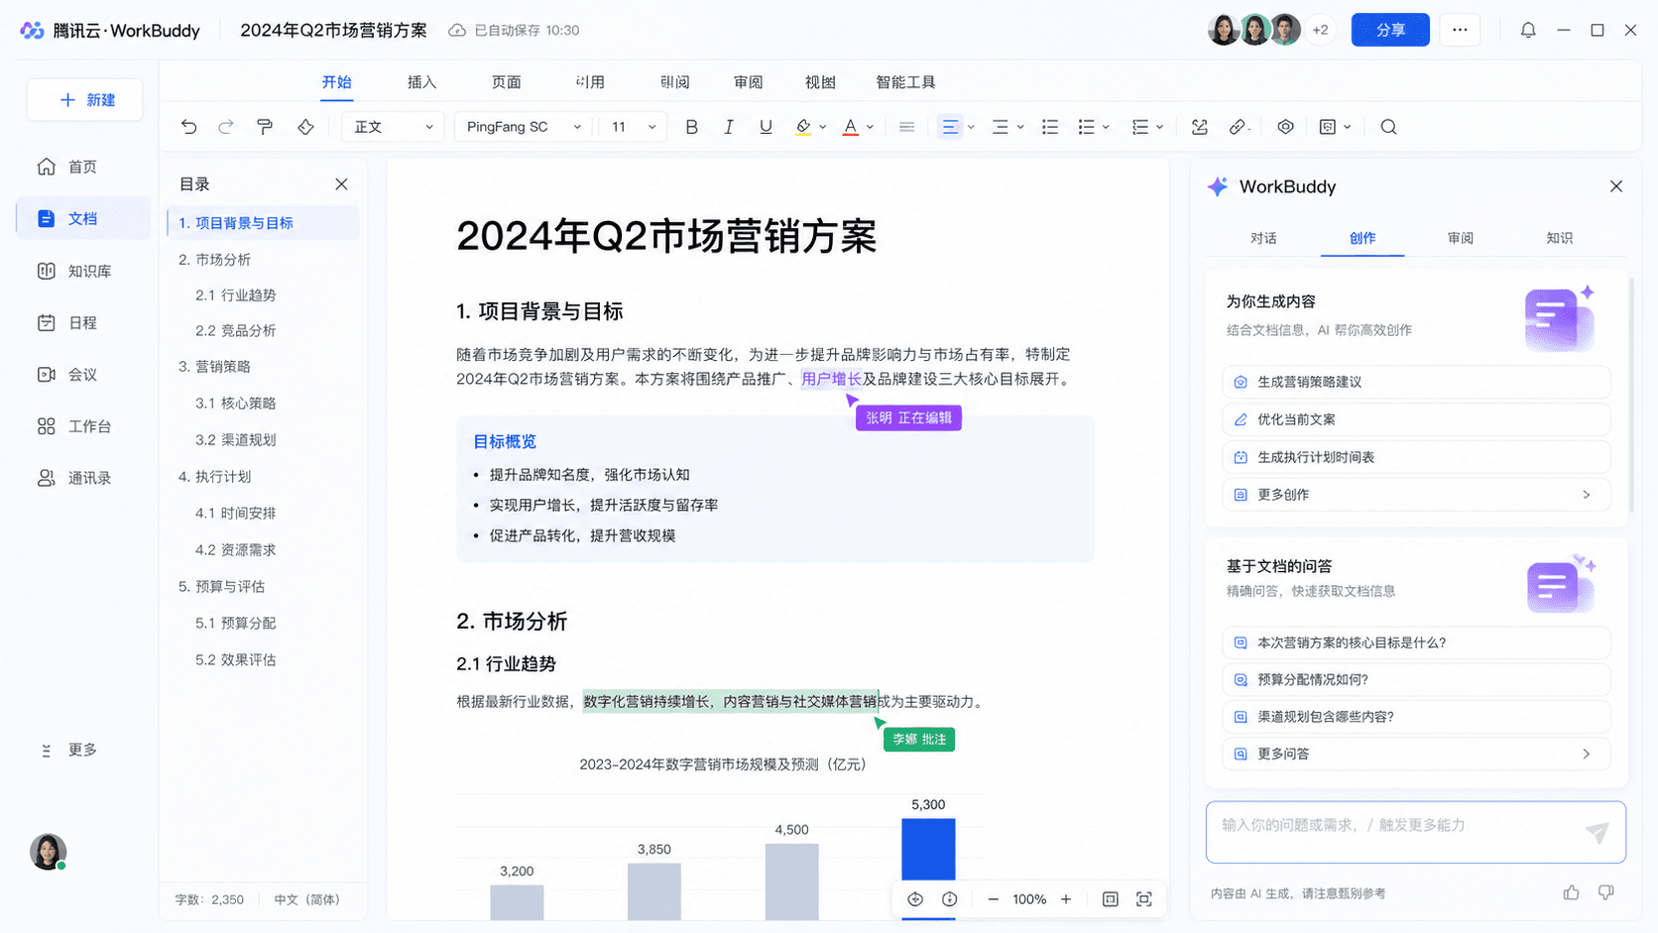Open the numbered list dropdown arrow
The image size is (1658, 933).
(1106, 127)
